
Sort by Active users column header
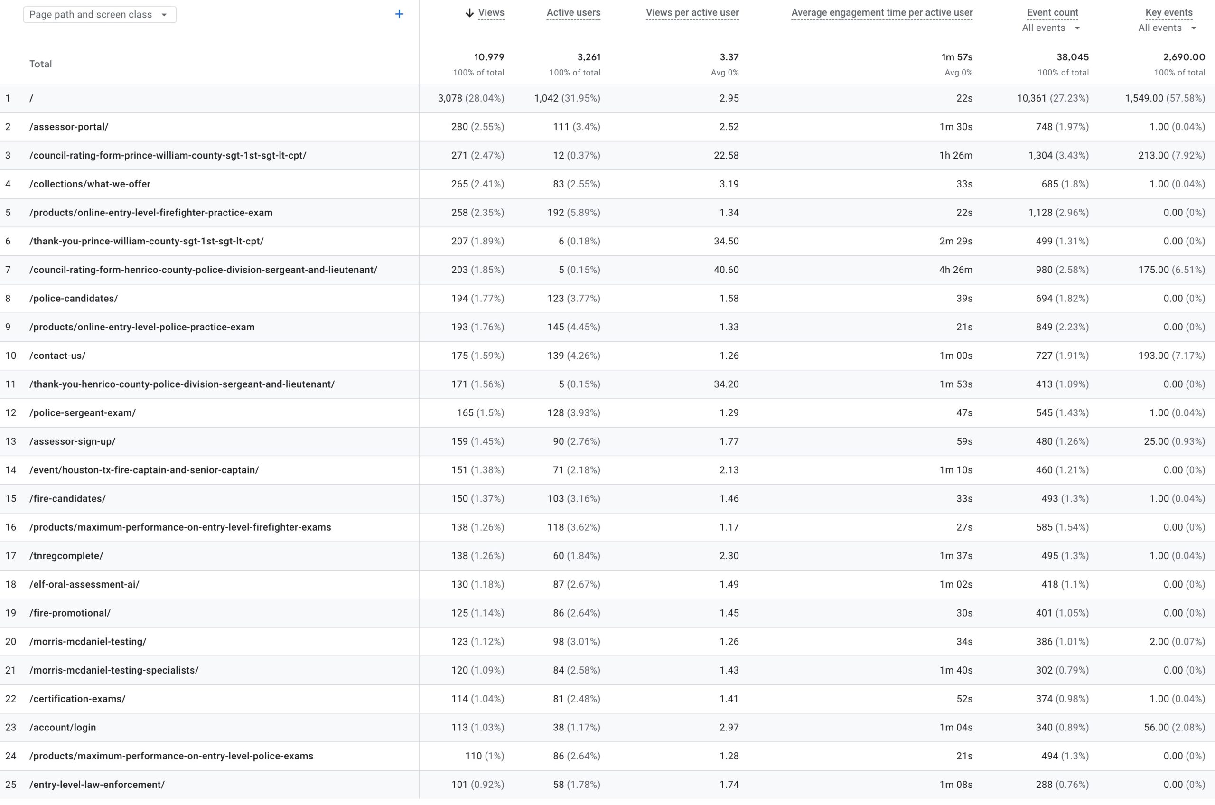point(573,13)
